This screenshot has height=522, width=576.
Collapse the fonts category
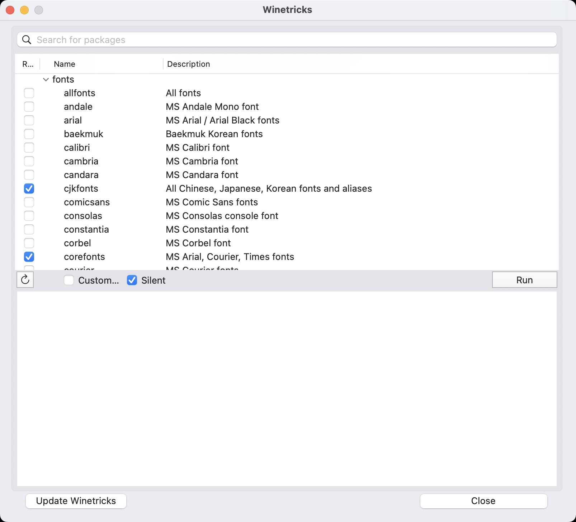click(46, 79)
